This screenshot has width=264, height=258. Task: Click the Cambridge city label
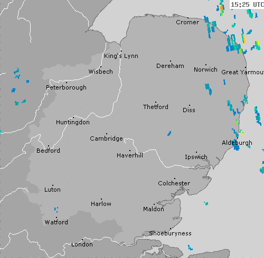pyautogui.click(x=106, y=138)
